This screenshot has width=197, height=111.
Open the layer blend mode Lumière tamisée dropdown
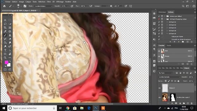click(169, 77)
